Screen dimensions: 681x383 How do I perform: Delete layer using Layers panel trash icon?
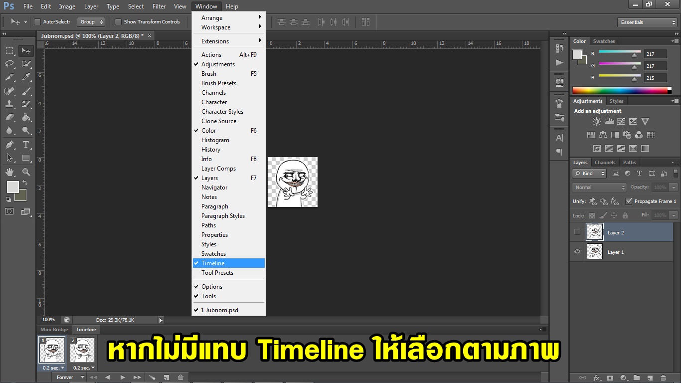(x=663, y=378)
